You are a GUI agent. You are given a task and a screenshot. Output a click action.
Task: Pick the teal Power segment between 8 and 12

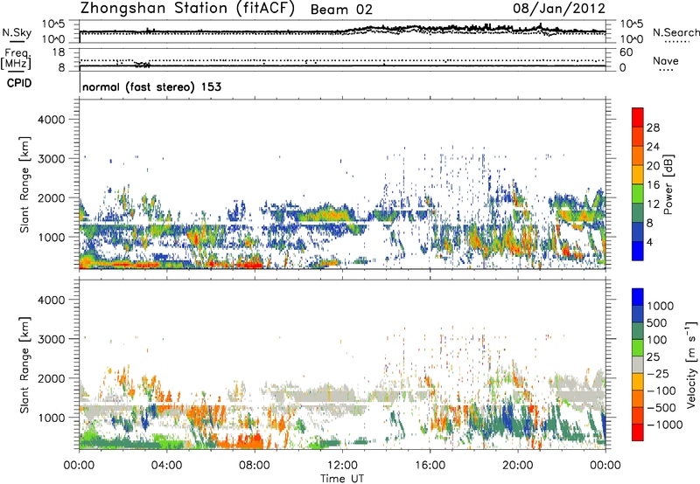[x=638, y=212]
